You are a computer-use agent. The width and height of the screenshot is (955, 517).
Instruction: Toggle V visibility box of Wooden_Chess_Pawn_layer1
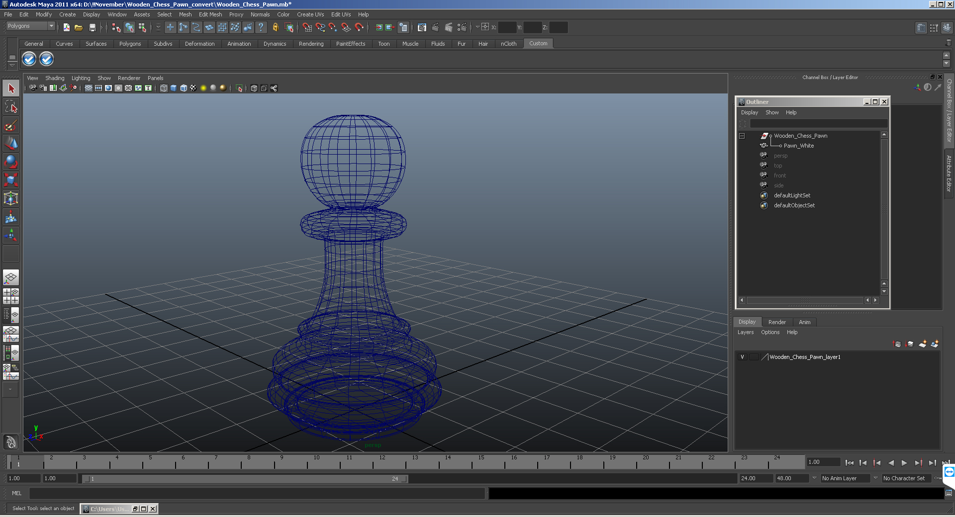(742, 357)
